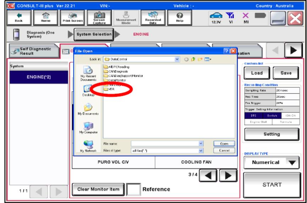The height and width of the screenshot is (203, 307).
Task: Expand the Files of type dropdown
Action: (201, 151)
